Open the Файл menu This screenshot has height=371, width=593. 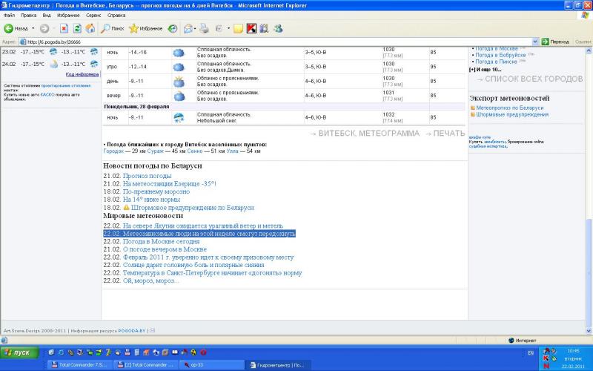pyautogui.click(x=10, y=16)
